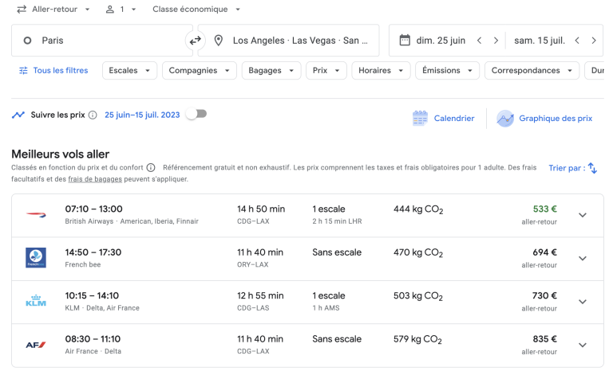Click the Los Angeles destination field
Image resolution: width=613 pixels, height=375 pixels.
tap(288, 40)
